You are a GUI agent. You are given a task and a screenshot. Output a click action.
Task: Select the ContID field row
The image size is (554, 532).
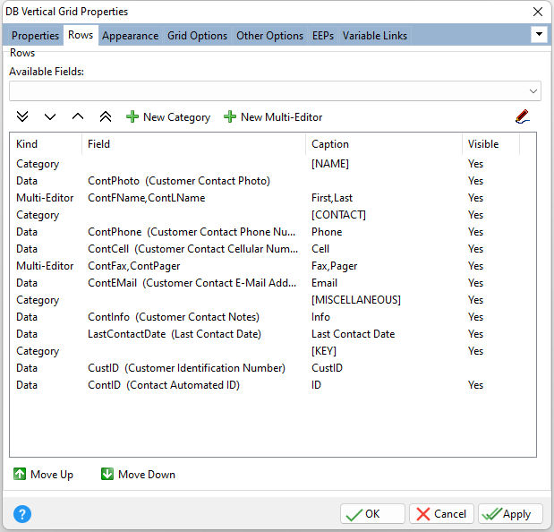273,384
